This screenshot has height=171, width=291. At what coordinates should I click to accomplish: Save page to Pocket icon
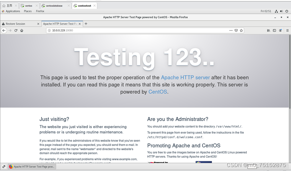click(x=236, y=31)
